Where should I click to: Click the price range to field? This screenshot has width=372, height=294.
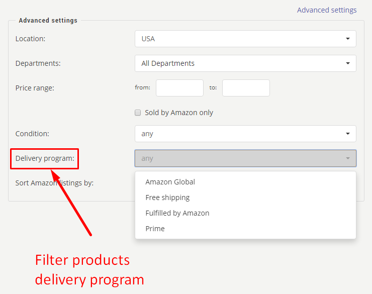pyautogui.click(x=246, y=88)
